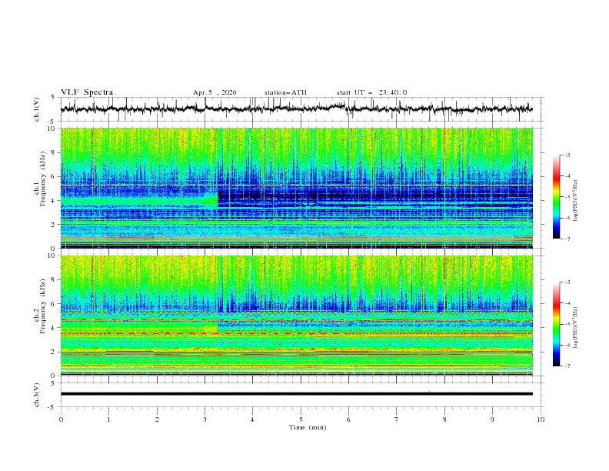Click the thick black ch.3 voltage trace
Image resolution: width=609 pixels, height=471 pixels.
pyautogui.click(x=296, y=394)
